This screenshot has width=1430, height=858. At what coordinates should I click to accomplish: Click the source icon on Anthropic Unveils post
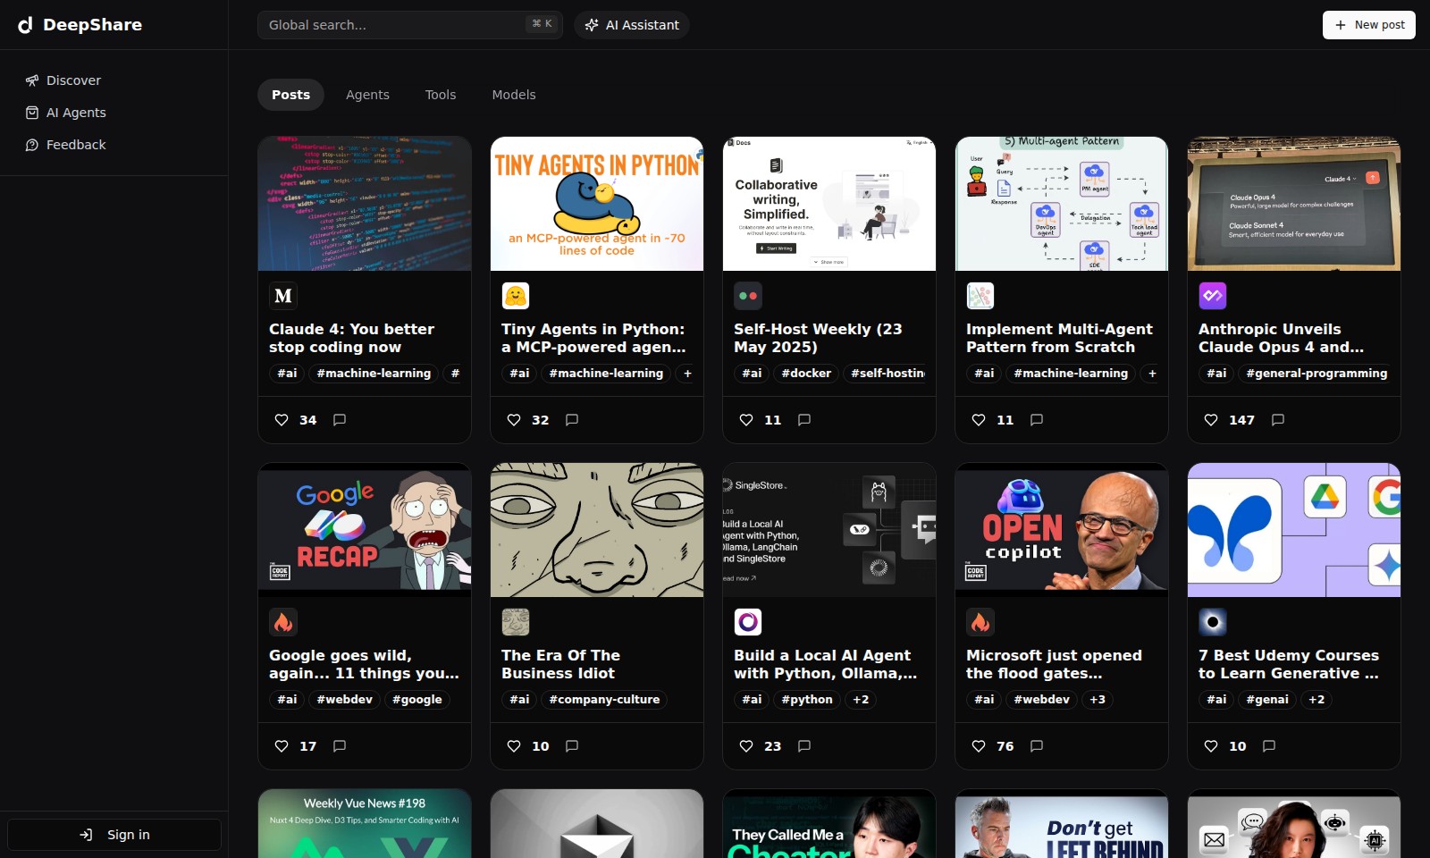coord(1213,296)
